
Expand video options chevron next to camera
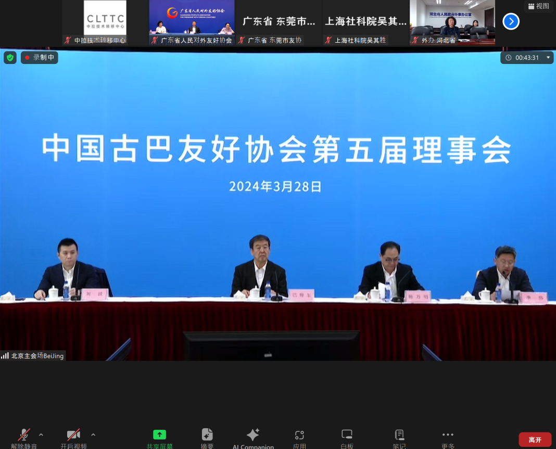(x=93, y=434)
